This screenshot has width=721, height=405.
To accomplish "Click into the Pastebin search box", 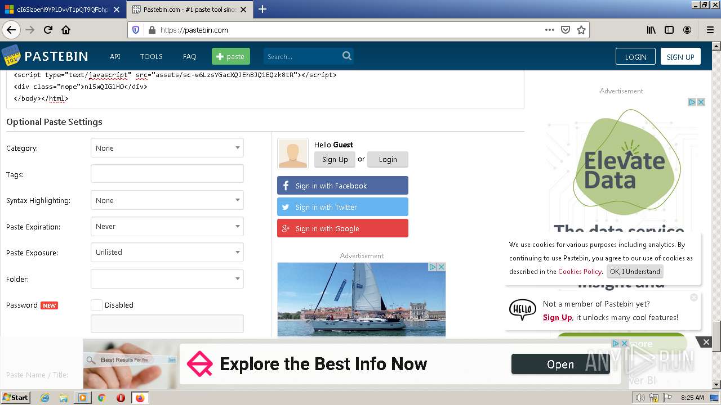I will pyautogui.click(x=302, y=56).
